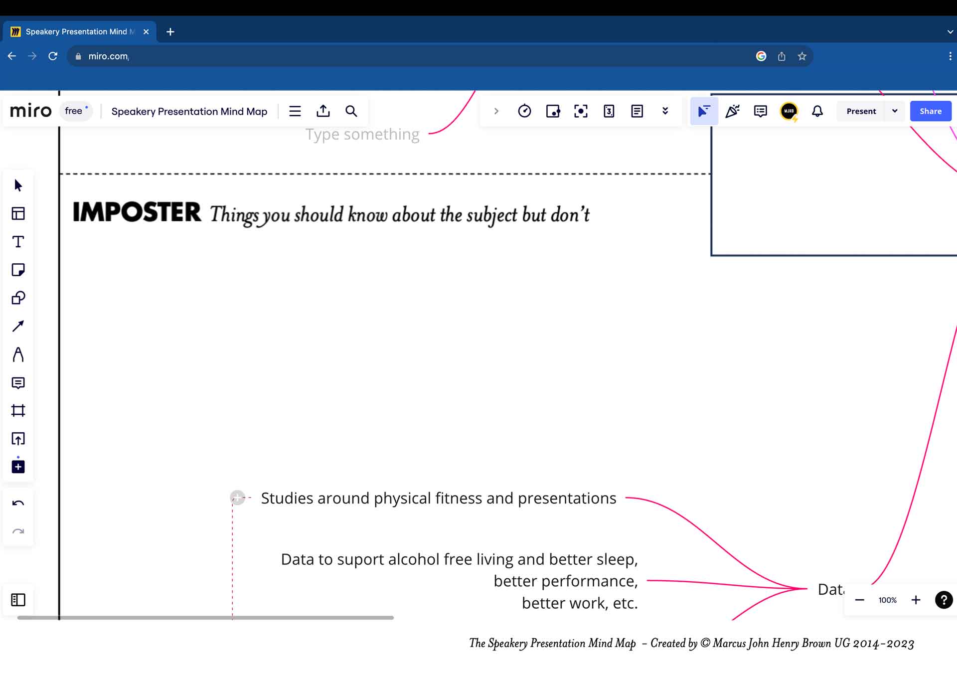
Task: Open board notifications via the bell
Action: 817,111
